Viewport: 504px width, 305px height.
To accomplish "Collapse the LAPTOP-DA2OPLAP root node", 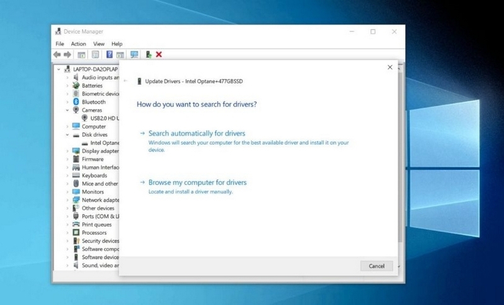I will pyautogui.click(x=59, y=69).
